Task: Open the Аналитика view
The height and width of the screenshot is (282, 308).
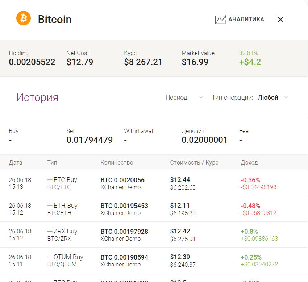Action: (246, 20)
